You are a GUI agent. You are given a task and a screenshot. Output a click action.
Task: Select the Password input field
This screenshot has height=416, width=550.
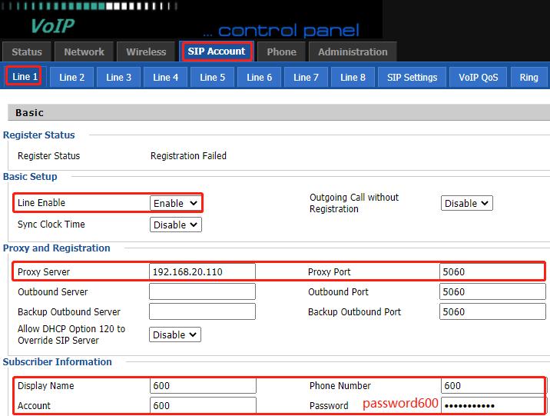492,405
